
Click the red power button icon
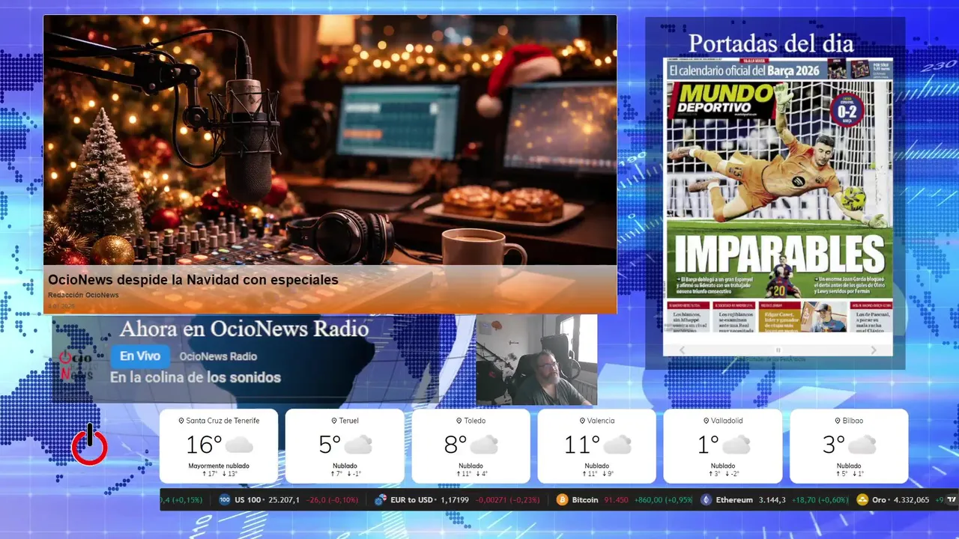click(x=89, y=445)
